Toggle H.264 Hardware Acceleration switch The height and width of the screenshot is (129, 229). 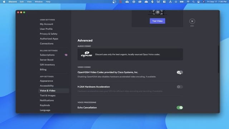coord(180,87)
